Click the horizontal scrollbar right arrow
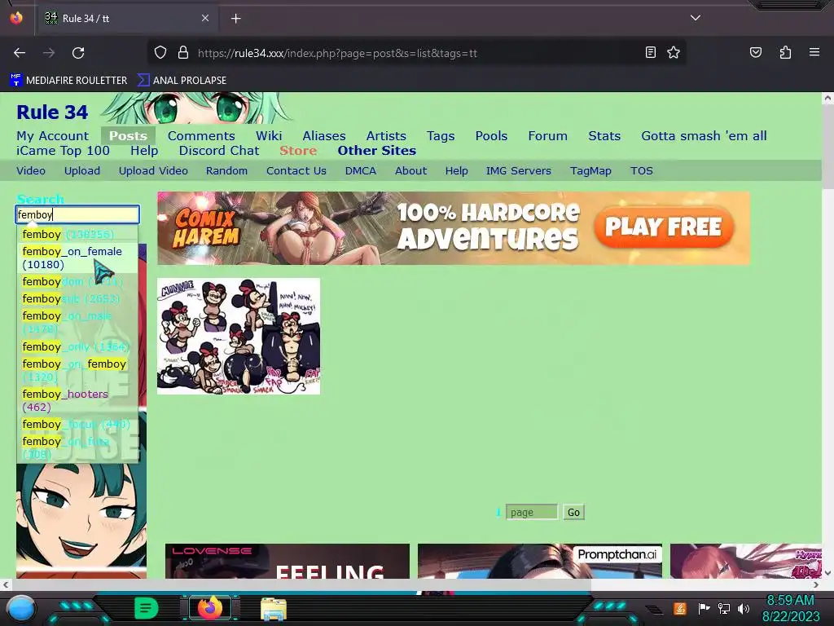Image resolution: width=834 pixels, height=626 pixels. (816, 584)
